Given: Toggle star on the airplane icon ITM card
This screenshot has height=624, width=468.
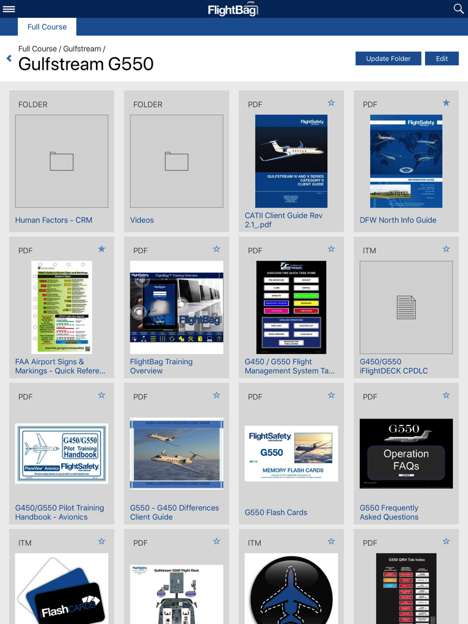Looking at the screenshot, I should (331, 541).
